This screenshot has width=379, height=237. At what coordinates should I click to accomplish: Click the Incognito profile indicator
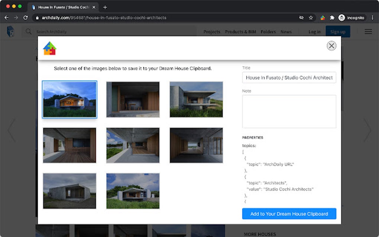coord(352,17)
